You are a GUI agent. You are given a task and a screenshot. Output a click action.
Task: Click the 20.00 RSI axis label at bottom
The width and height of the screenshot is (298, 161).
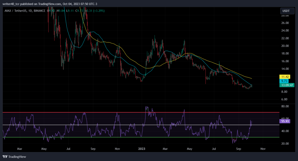point(285,144)
